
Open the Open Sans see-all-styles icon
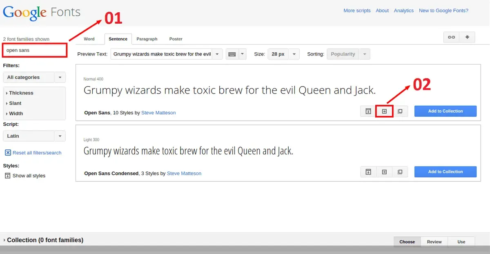[368, 111]
